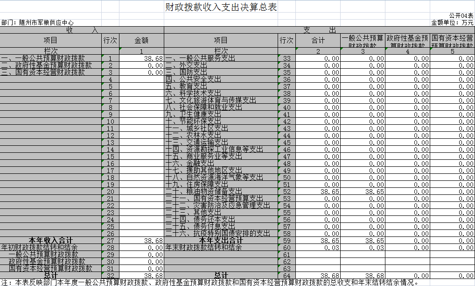This screenshot has width=475, height=286.
Task: Click the 二十、粮油物资储备支出 cell
Action: point(204,192)
